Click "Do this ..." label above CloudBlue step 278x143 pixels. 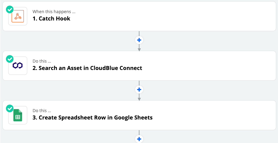(42, 61)
